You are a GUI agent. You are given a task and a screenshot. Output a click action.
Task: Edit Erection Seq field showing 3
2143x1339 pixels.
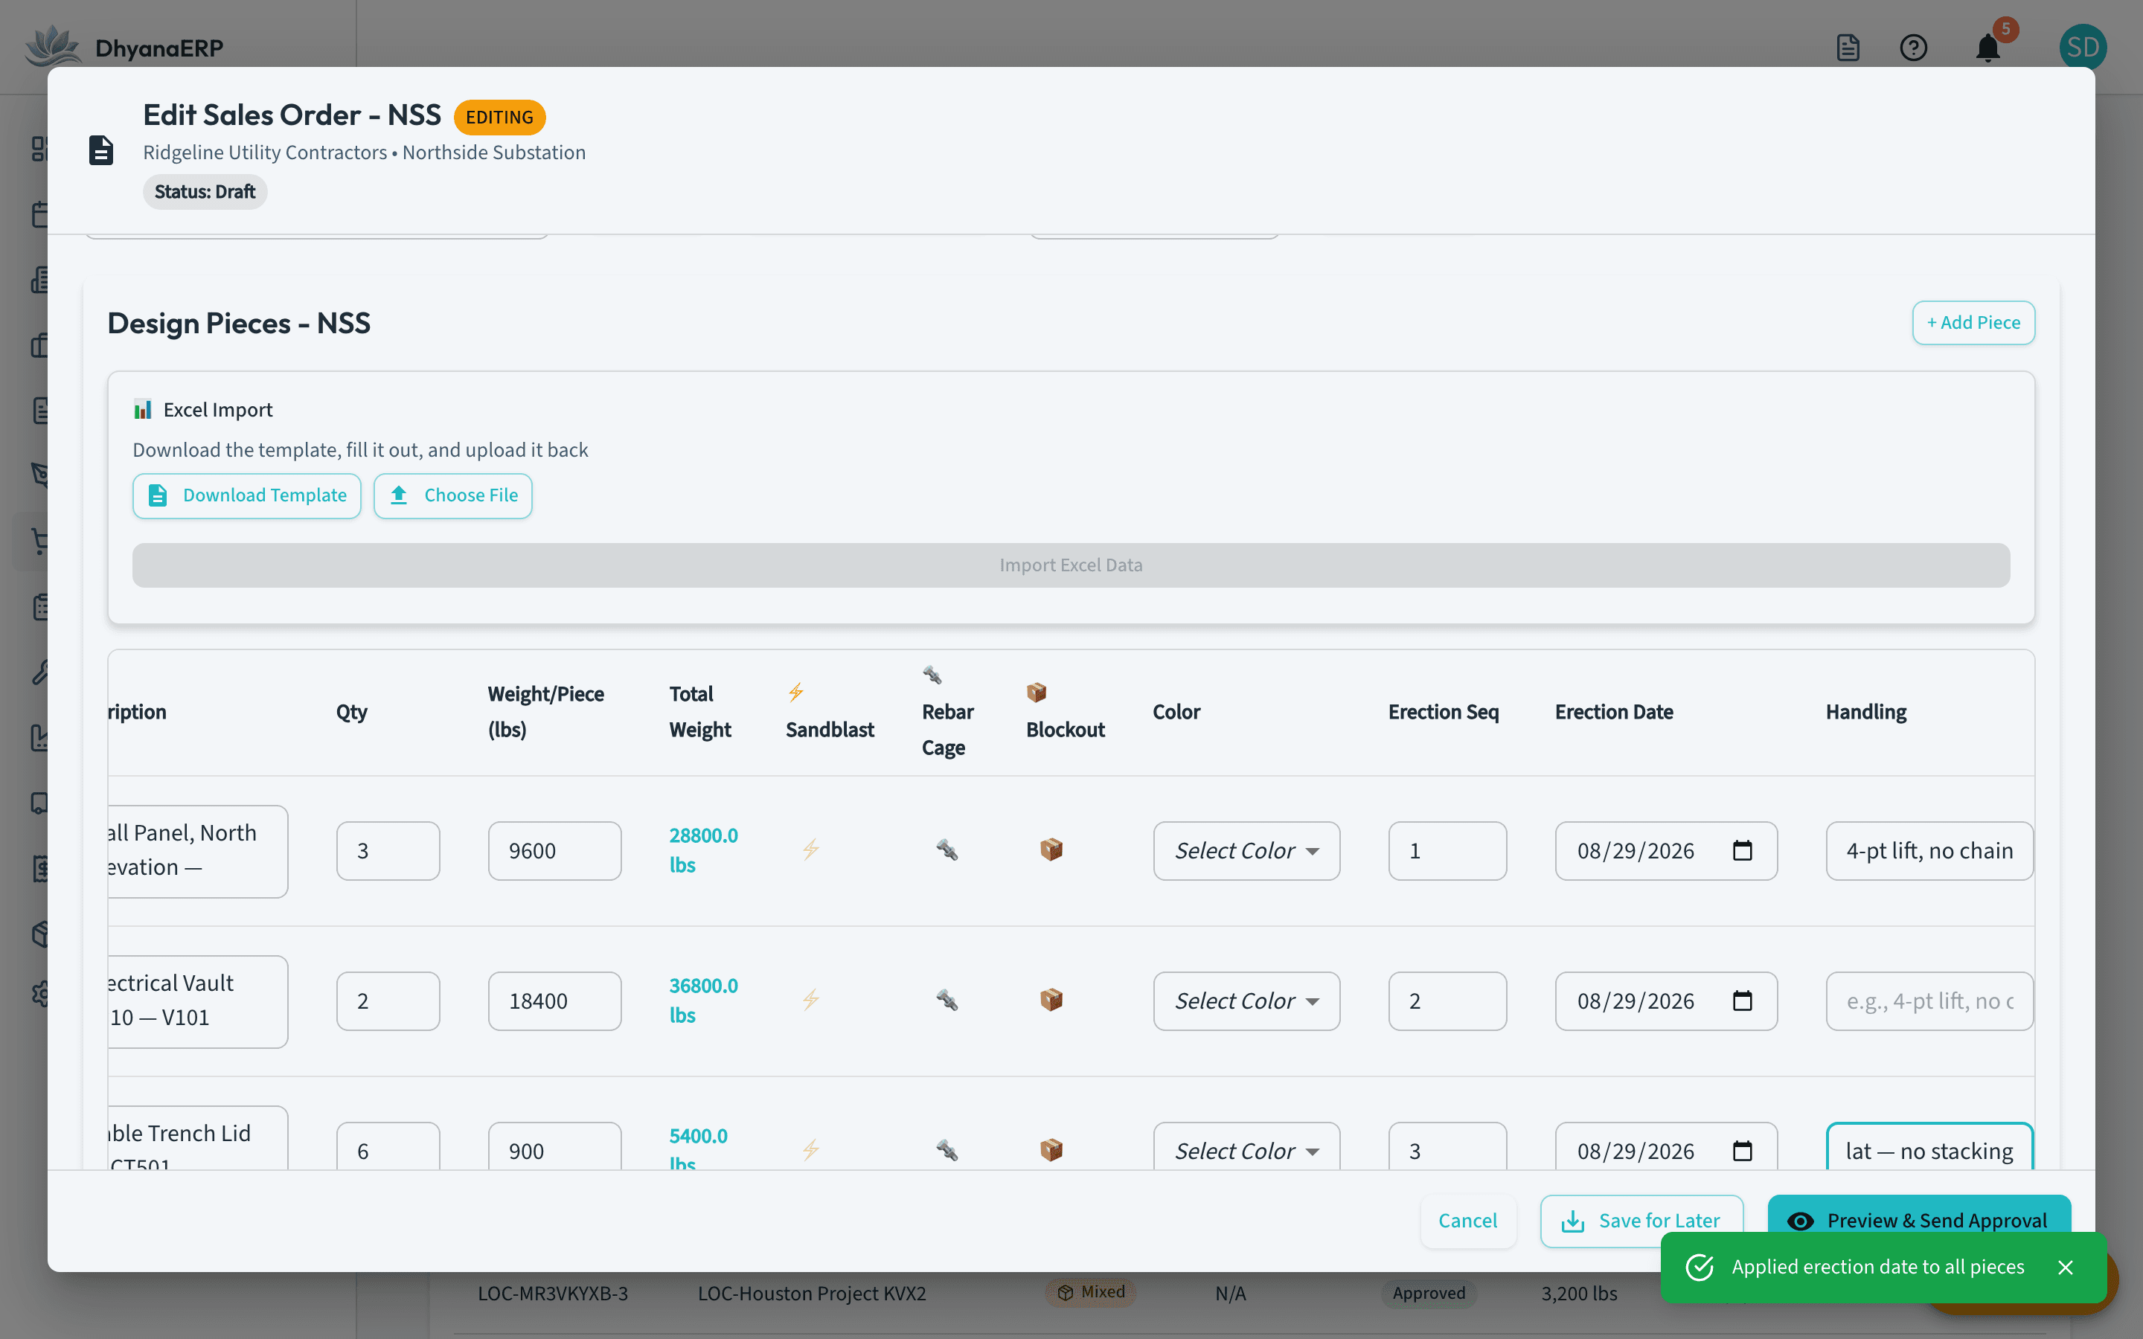point(1447,1148)
